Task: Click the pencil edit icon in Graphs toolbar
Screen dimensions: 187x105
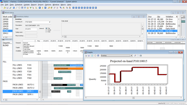Action: point(135,55)
